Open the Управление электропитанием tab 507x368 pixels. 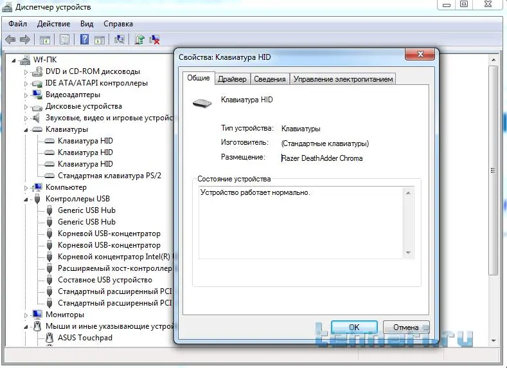[343, 79]
